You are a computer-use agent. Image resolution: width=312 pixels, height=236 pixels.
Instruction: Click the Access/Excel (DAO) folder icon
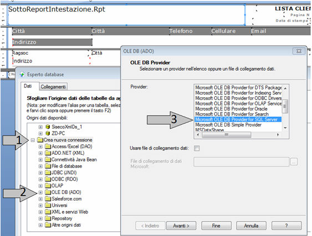tap(48, 146)
